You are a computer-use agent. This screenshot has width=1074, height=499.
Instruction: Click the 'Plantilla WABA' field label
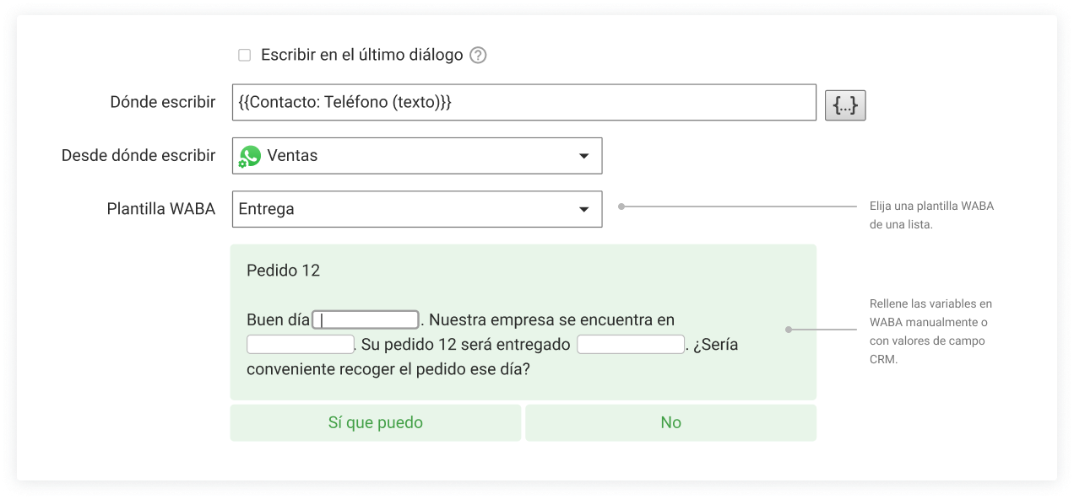point(160,209)
